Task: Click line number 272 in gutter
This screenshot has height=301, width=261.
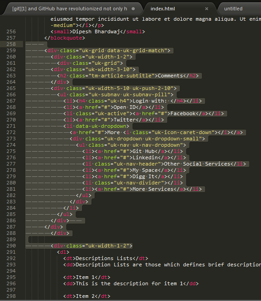Action: 11,132
